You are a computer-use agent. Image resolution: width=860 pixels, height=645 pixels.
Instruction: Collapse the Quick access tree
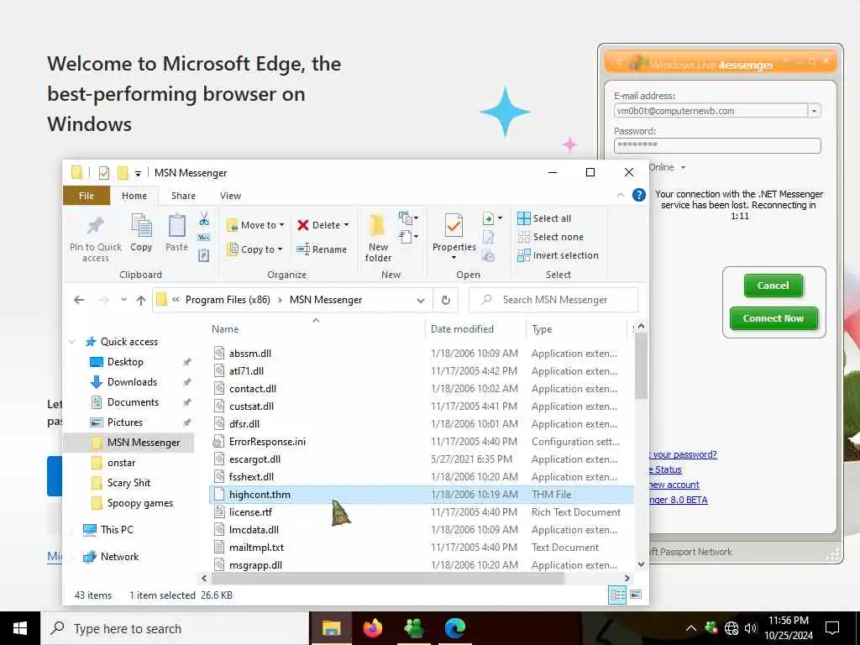coord(72,342)
